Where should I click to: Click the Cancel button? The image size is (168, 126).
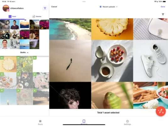(54, 7)
